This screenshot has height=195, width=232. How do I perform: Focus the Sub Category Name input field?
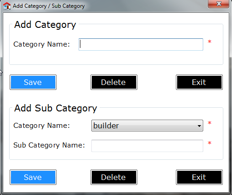click(x=147, y=146)
